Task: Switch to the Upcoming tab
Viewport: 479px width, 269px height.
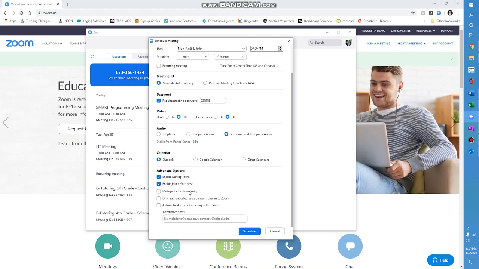Action: click(x=119, y=56)
